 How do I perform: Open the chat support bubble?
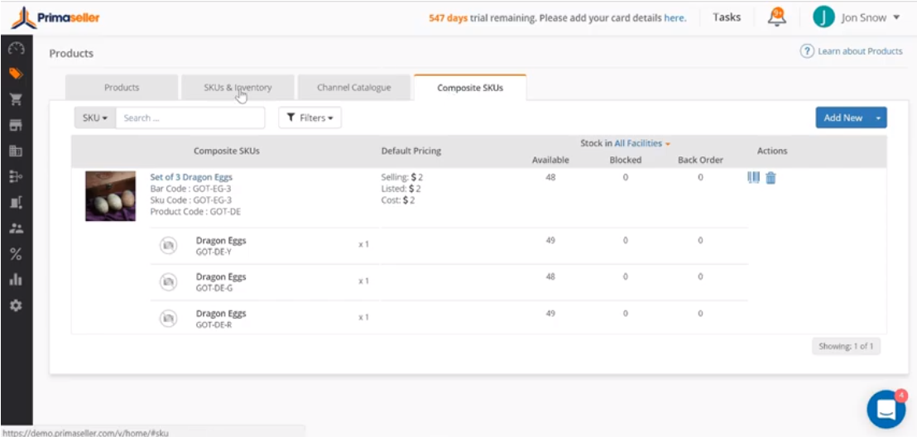[x=886, y=409]
